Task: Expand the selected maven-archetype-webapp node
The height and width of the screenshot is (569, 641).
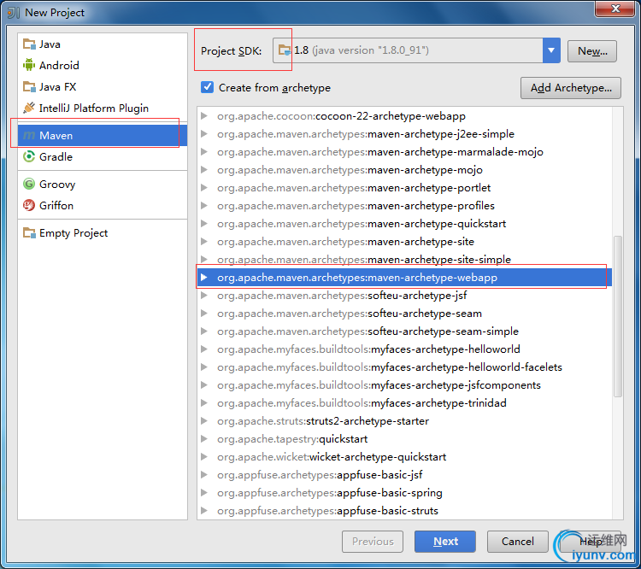Action: (x=204, y=278)
